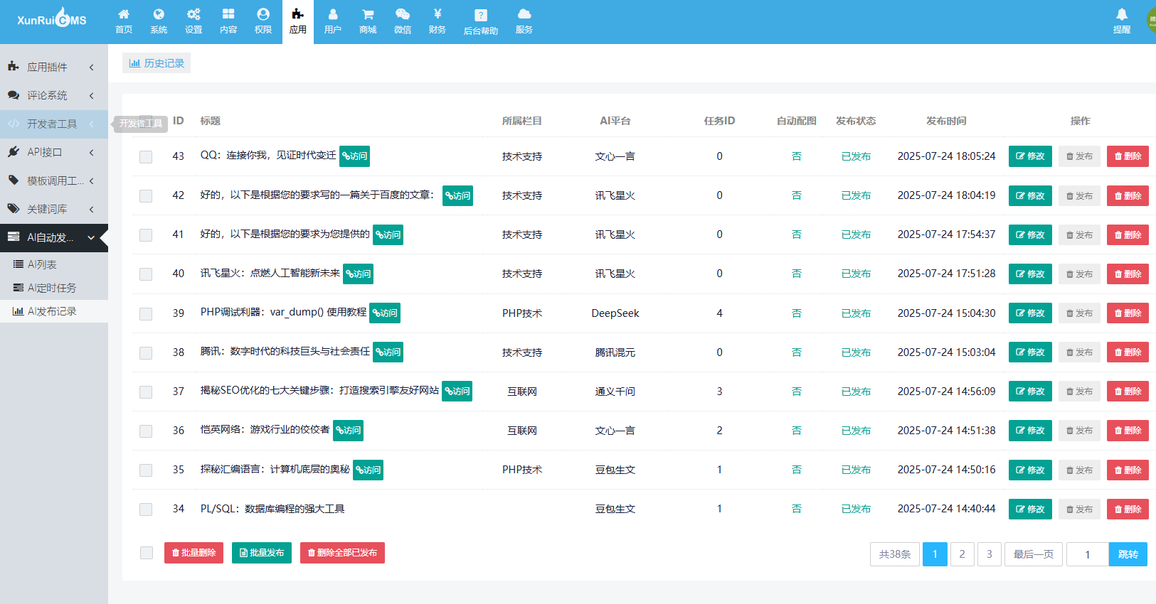Collapse the AI自动发布 sidebar menu
This screenshot has height=604, width=1156.
pos(54,237)
